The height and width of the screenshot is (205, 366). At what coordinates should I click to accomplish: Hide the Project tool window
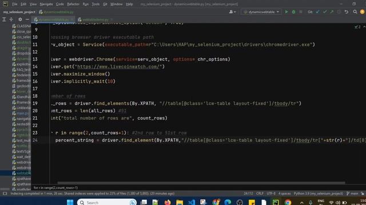coord(27,19)
